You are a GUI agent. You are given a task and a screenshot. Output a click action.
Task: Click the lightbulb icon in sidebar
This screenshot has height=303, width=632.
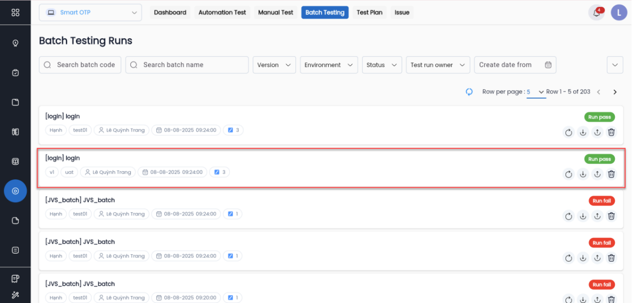pos(15,43)
